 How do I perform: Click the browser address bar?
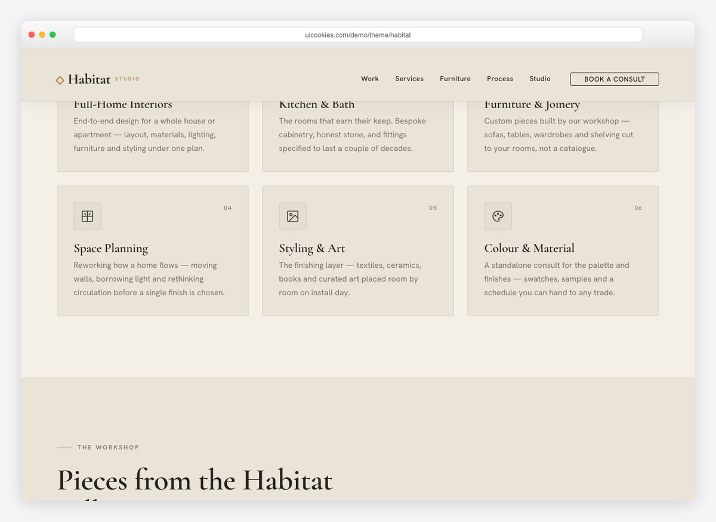click(x=358, y=35)
